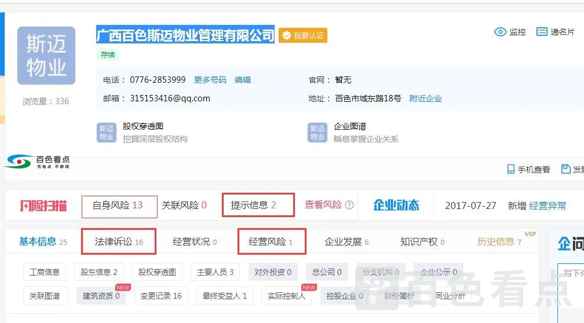Switch to the 经营风险 tab

coord(271,241)
